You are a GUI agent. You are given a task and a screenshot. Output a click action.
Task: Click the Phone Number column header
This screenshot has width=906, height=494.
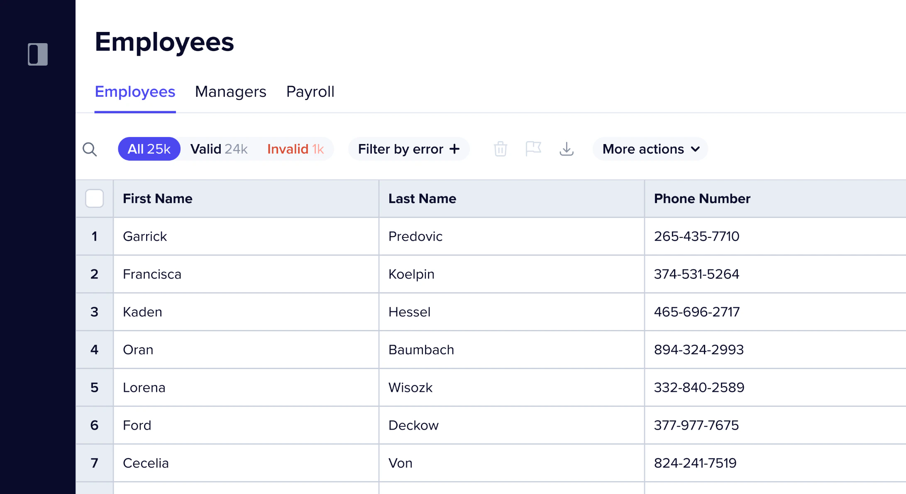pyautogui.click(x=702, y=198)
